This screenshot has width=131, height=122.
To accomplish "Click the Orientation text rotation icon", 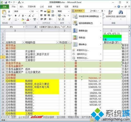I will [50, 19].
